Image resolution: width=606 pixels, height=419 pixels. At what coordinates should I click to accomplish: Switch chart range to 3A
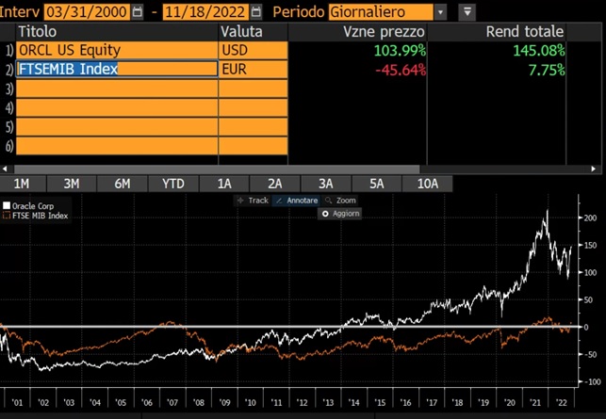[x=326, y=184]
